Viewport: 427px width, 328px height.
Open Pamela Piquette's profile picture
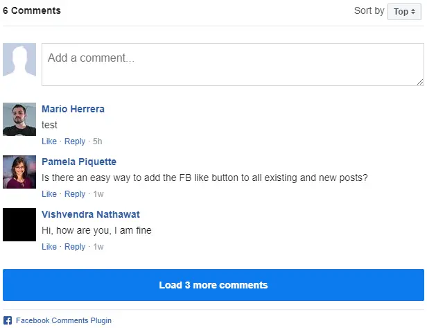[19, 172]
